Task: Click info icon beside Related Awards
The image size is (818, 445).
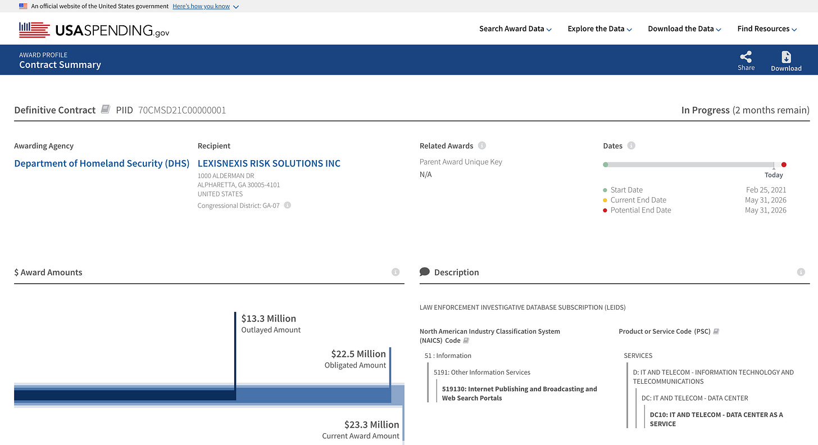Action: tap(482, 146)
